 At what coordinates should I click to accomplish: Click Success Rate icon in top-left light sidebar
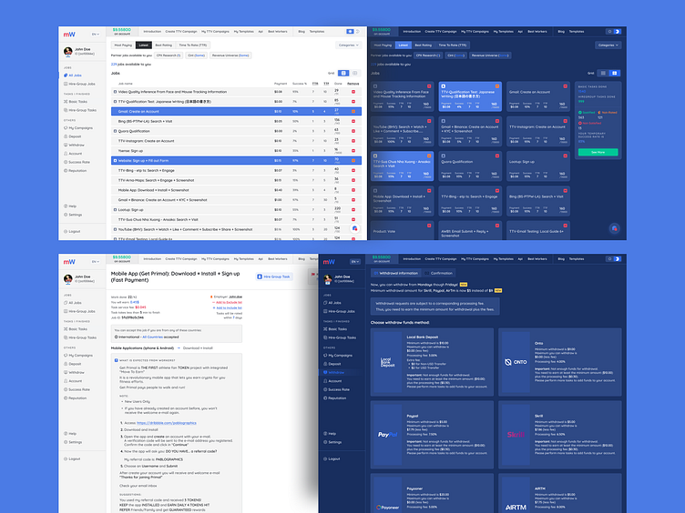[66, 162]
